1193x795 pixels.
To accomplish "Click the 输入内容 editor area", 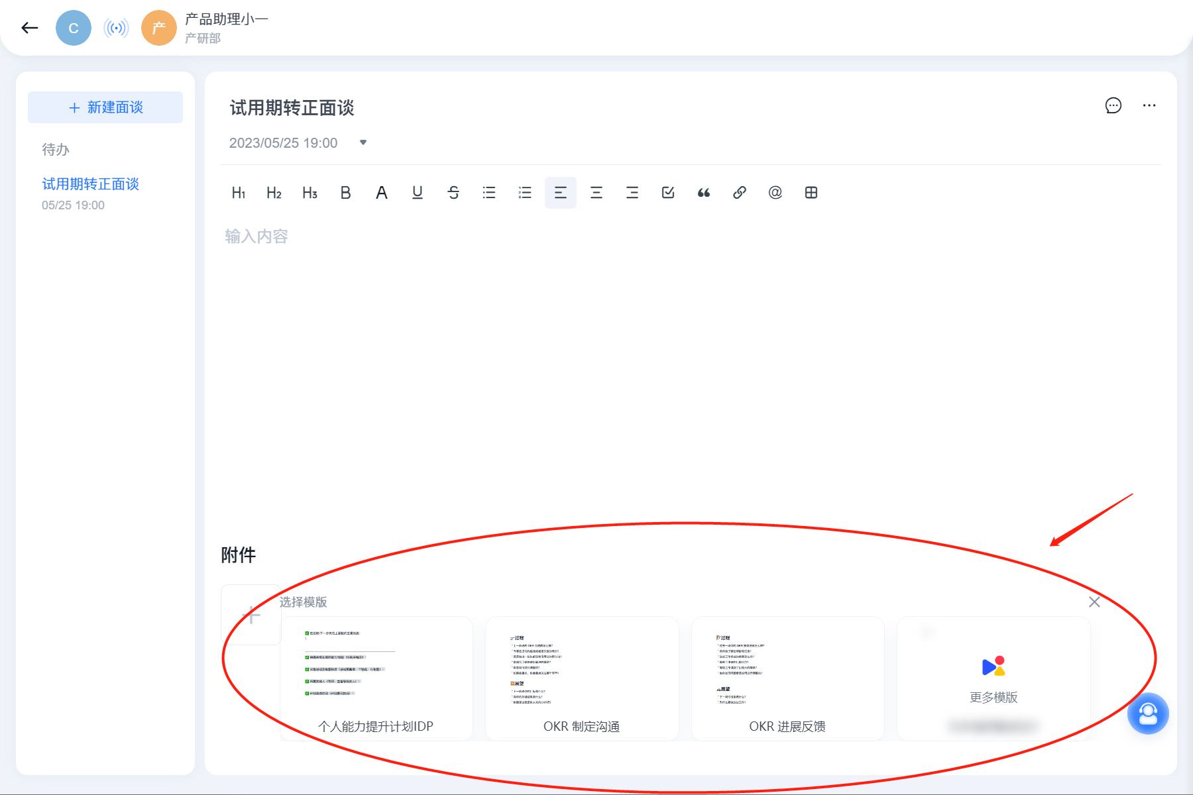I will pos(256,237).
